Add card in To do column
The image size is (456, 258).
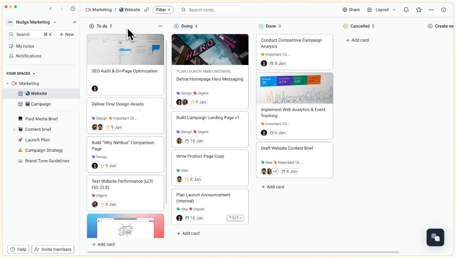click(103, 244)
